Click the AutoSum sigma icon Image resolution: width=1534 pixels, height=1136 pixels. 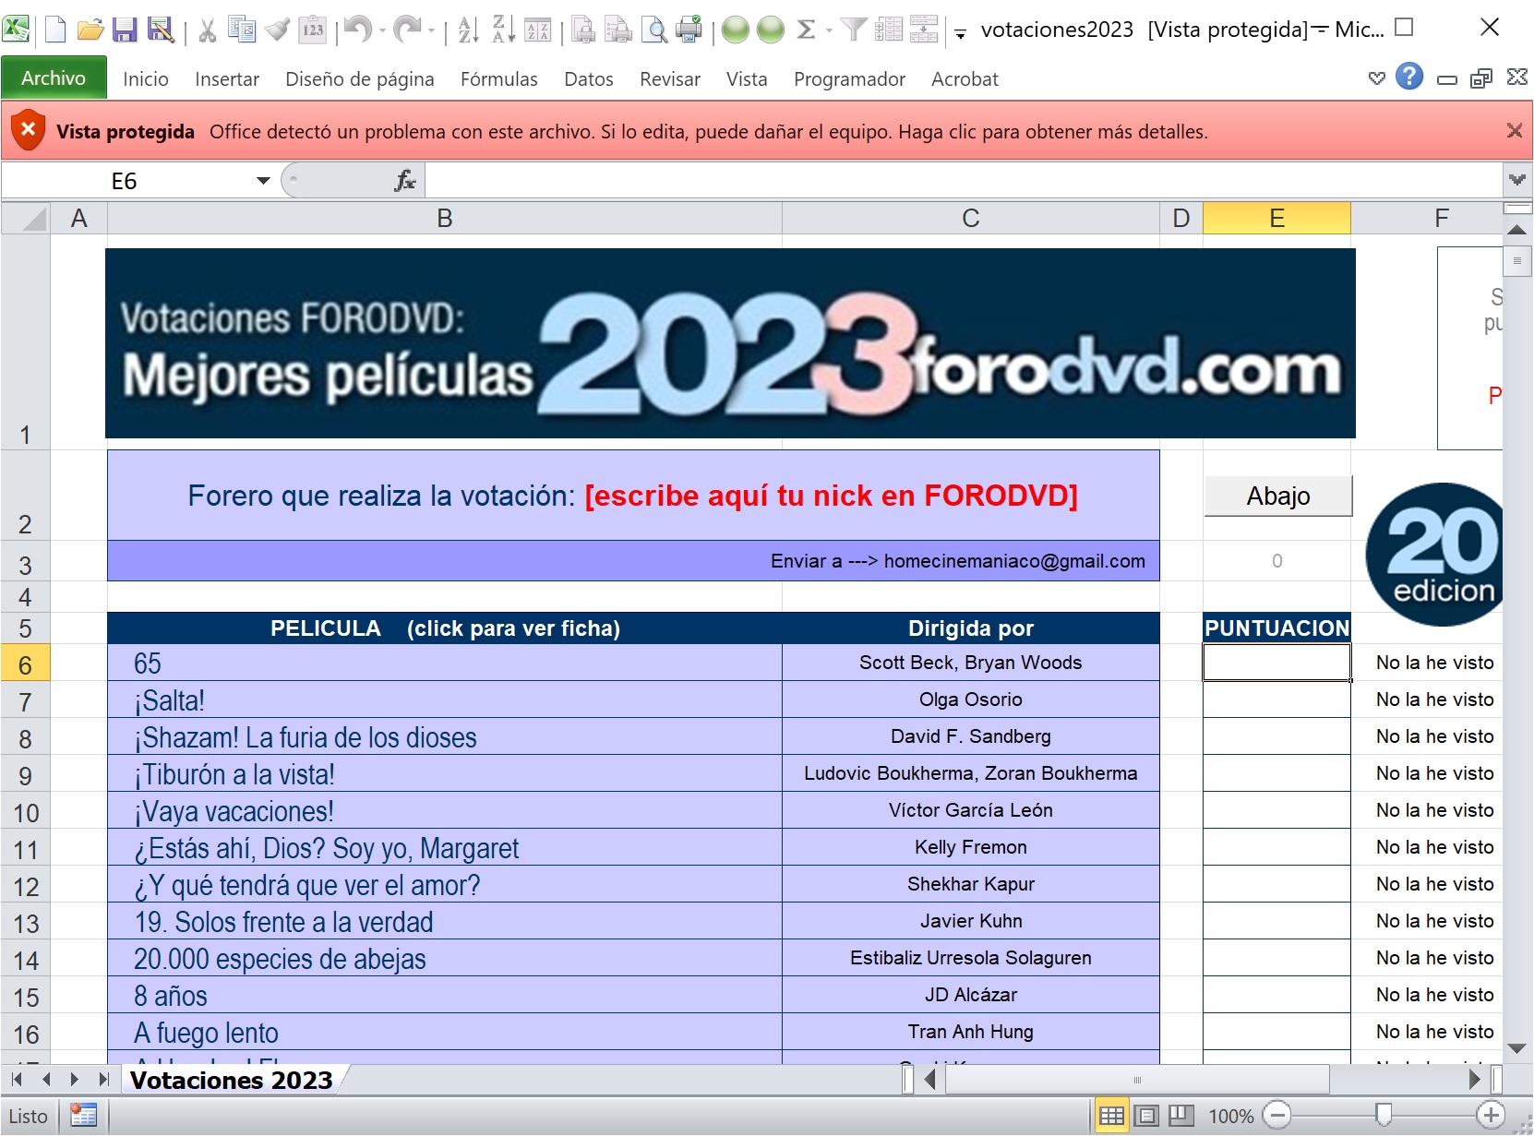pos(806,30)
